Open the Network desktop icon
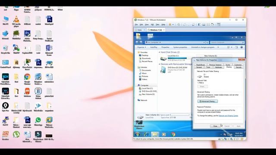The width and height of the screenshot is (276, 155). tap(6, 35)
